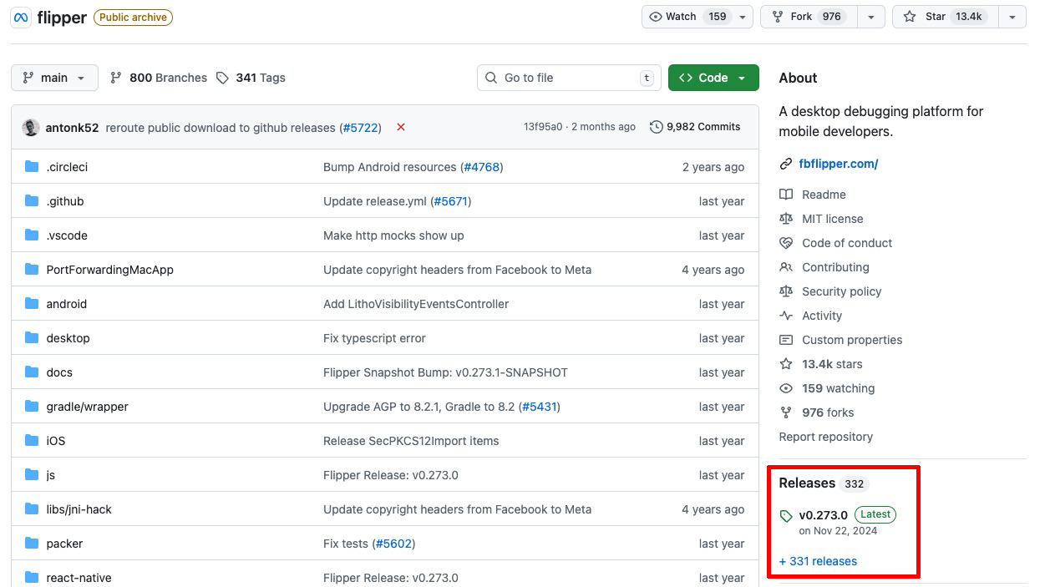Screen dimensions: 1045x587
Task: Click the folder icon for .github
Action: (x=32, y=201)
